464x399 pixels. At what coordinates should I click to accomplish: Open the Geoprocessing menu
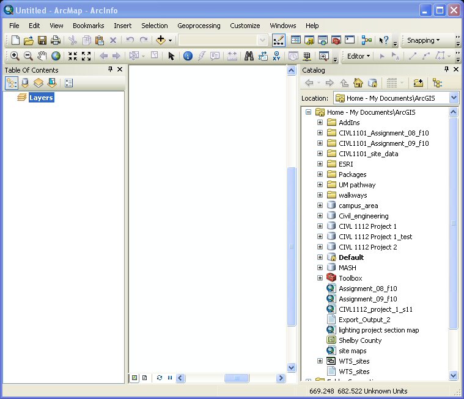pos(199,26)
